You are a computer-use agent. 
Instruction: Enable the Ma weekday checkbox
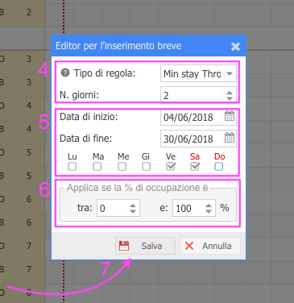point(97,167)
